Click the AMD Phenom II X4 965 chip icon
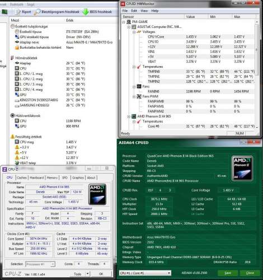This screenshot has height=280, width=263. 134,116
